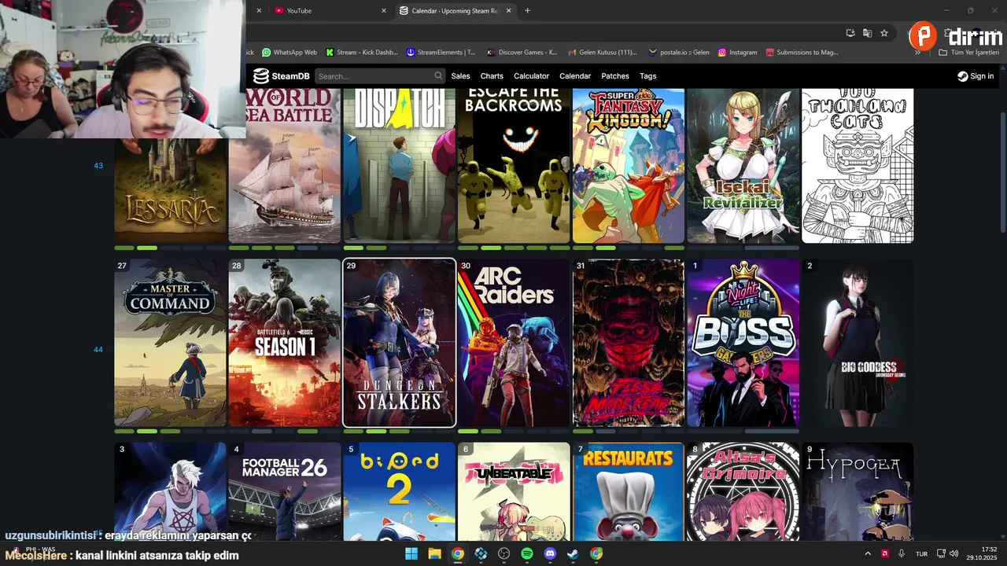
Task: Open the Calendar menu item
Action: click(x=575, y=76)
